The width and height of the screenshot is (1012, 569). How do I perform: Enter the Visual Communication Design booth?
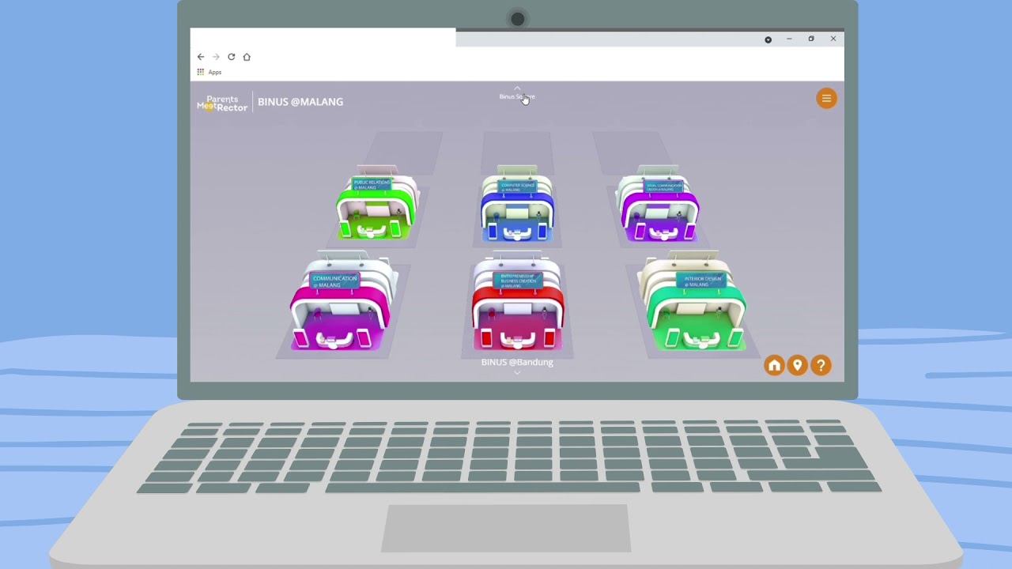659,204
